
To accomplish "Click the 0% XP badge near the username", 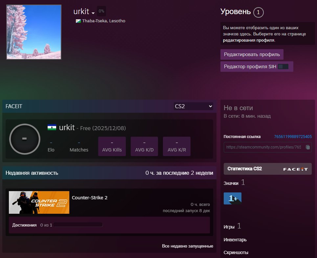I will pyautogui.click(x=101, y=11).
